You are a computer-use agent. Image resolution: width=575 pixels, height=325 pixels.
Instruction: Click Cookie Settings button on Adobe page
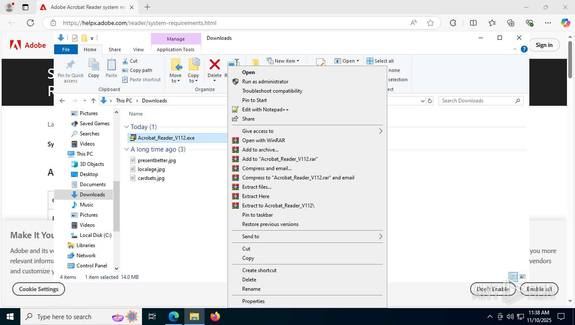38,289
